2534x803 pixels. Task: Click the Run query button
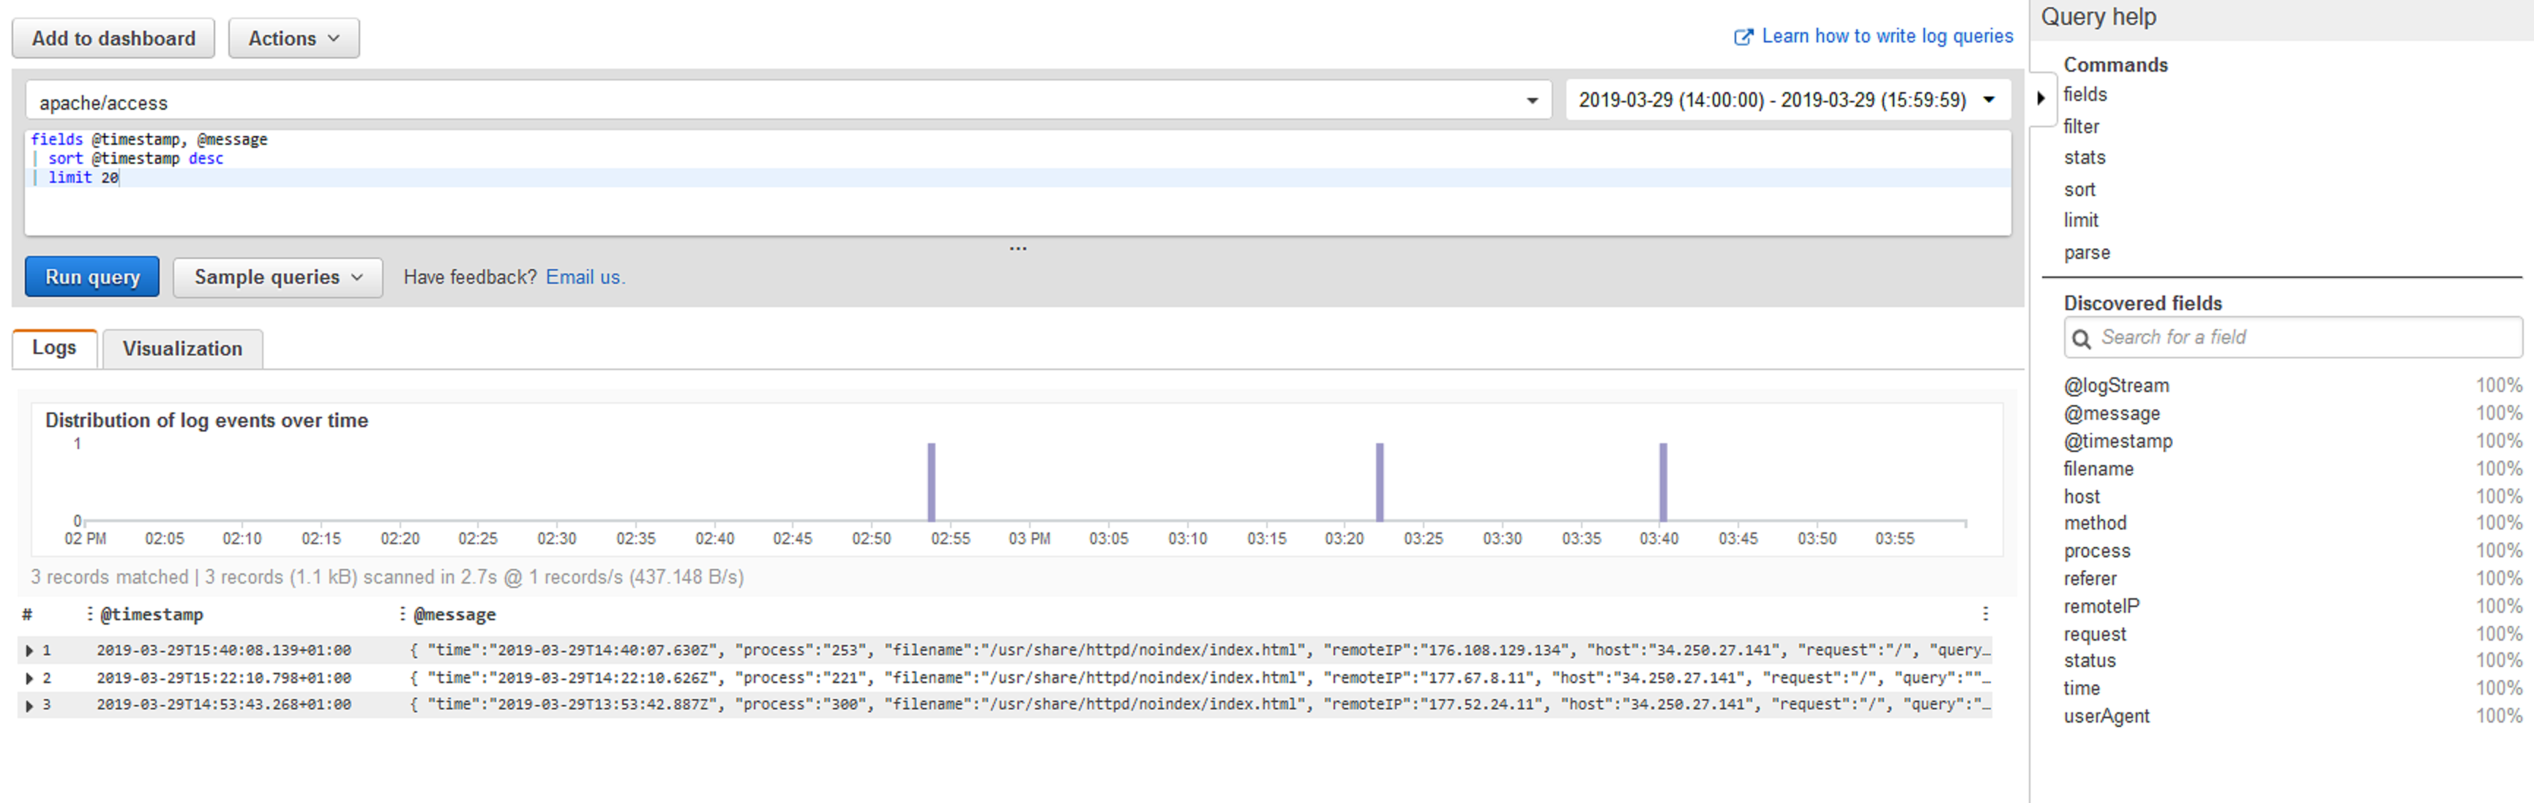(92, 278)
